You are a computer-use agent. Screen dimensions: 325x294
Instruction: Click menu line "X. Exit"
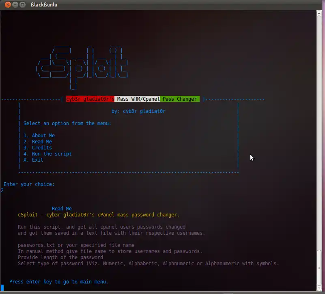click(33, 160)
